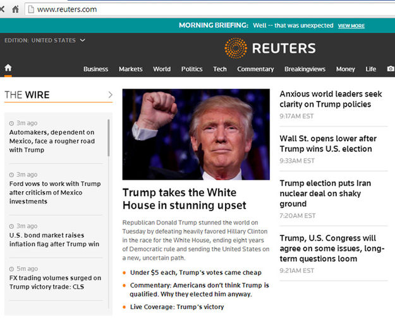
Task: Open the Business menu item
Action: click(95, 69)
